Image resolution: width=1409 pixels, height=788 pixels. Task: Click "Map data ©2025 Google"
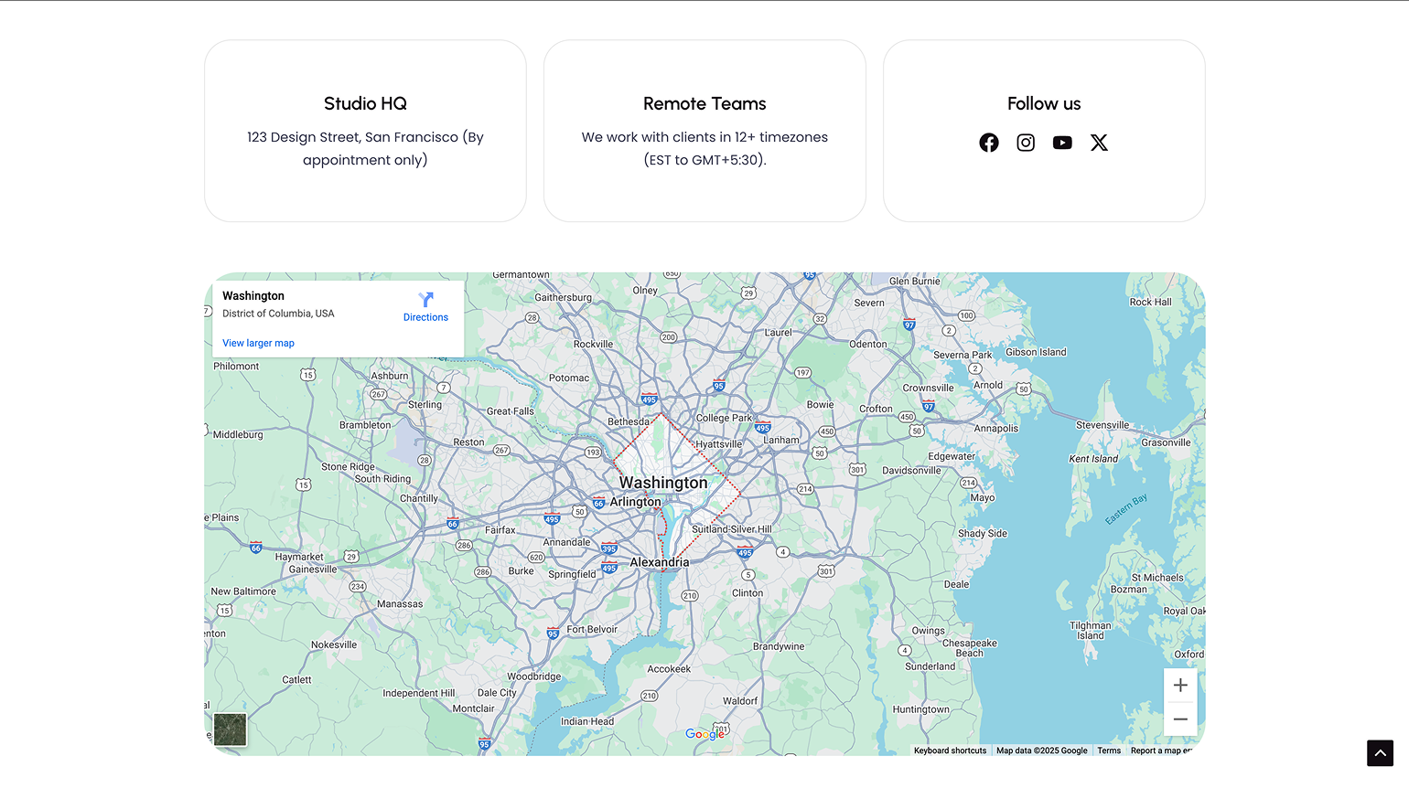[1042, 750]
